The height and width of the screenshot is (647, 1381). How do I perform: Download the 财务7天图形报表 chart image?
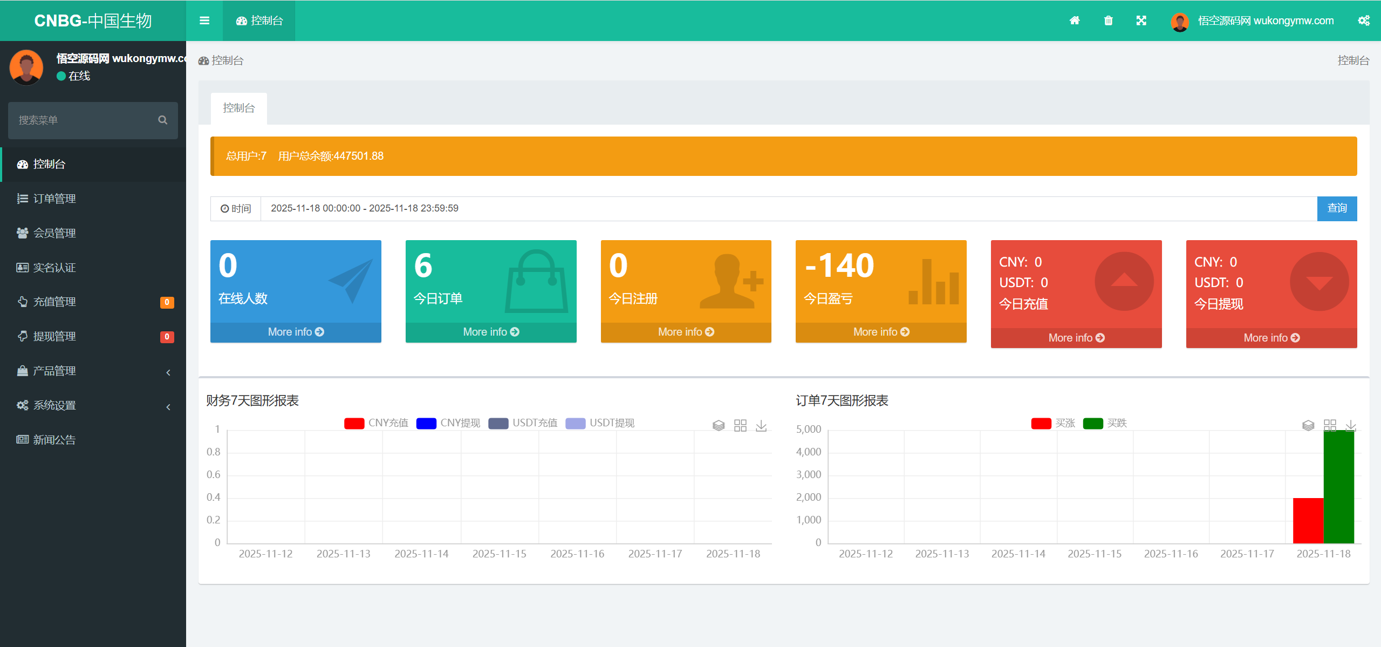tap(762, 426)
